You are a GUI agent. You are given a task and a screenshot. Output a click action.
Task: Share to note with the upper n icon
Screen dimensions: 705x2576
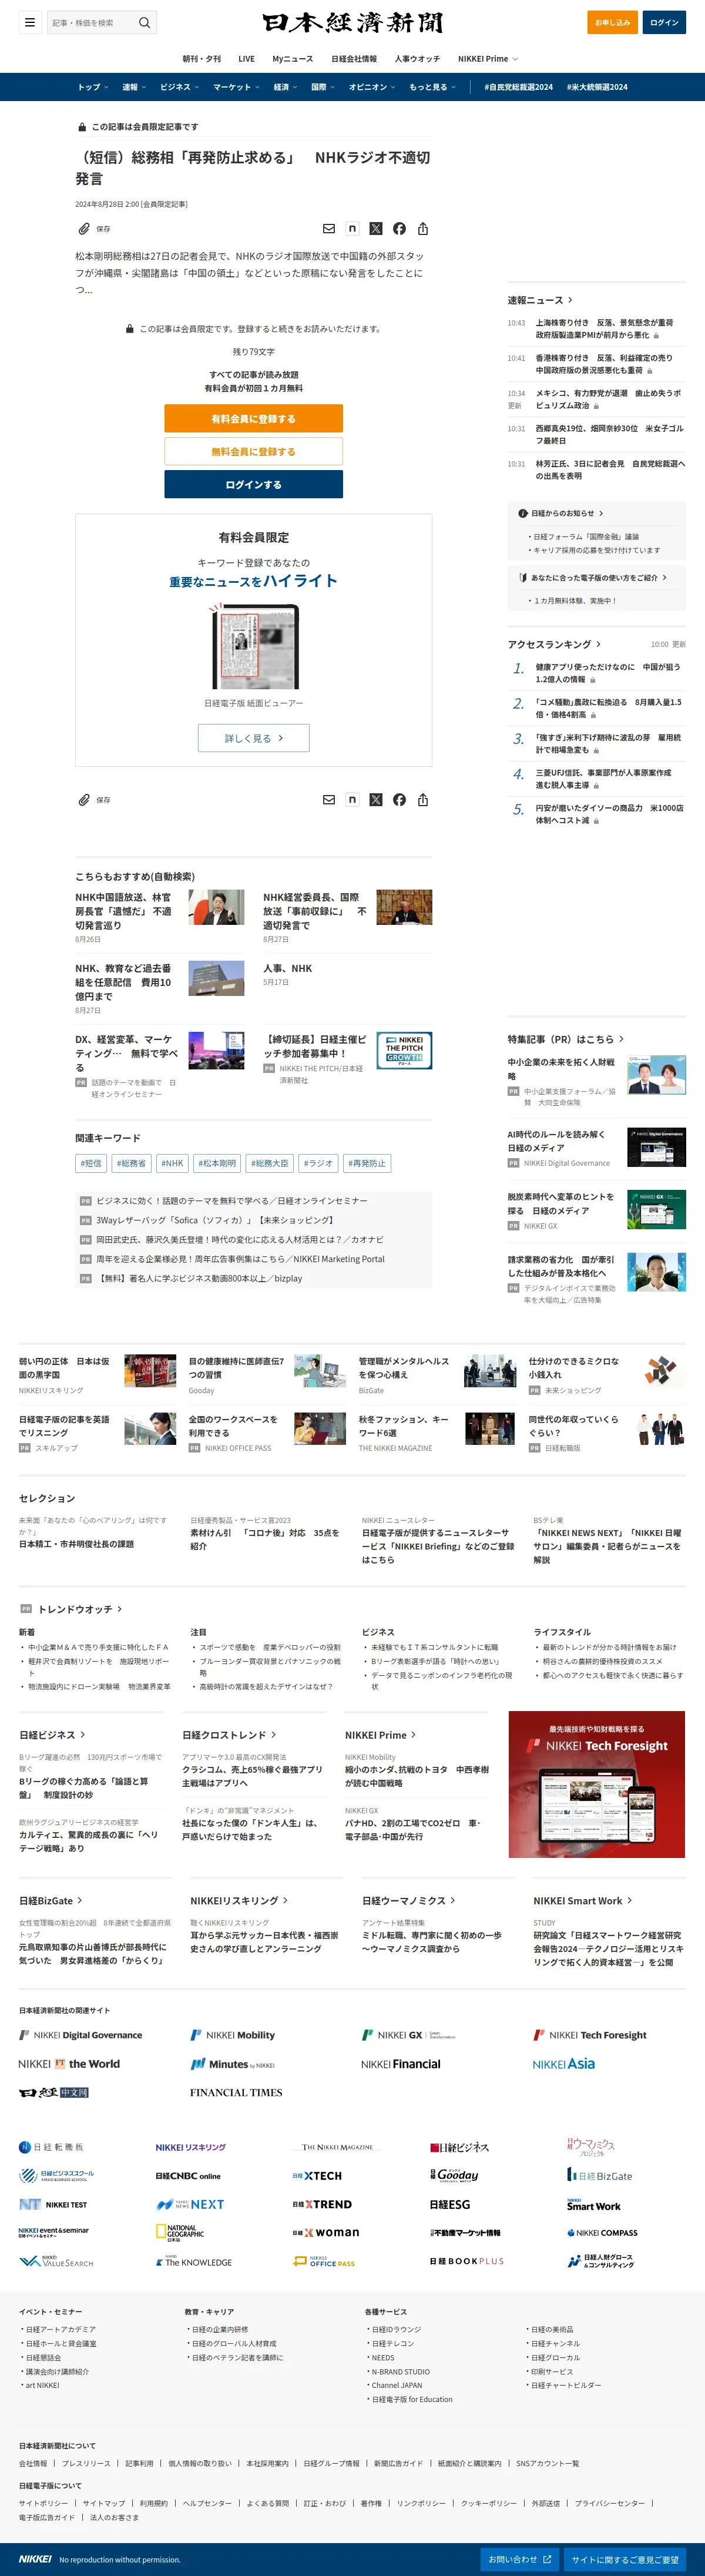point(352,229)
